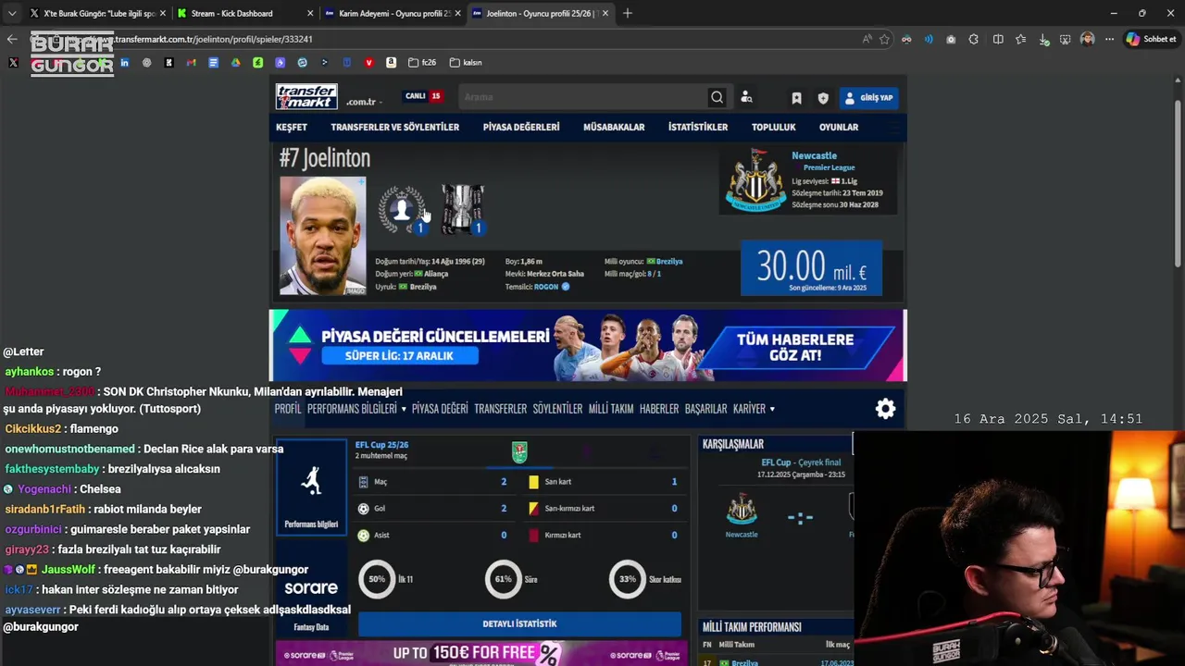
Task: Click the read aloud icon in address bar
Action: point(867,39)
